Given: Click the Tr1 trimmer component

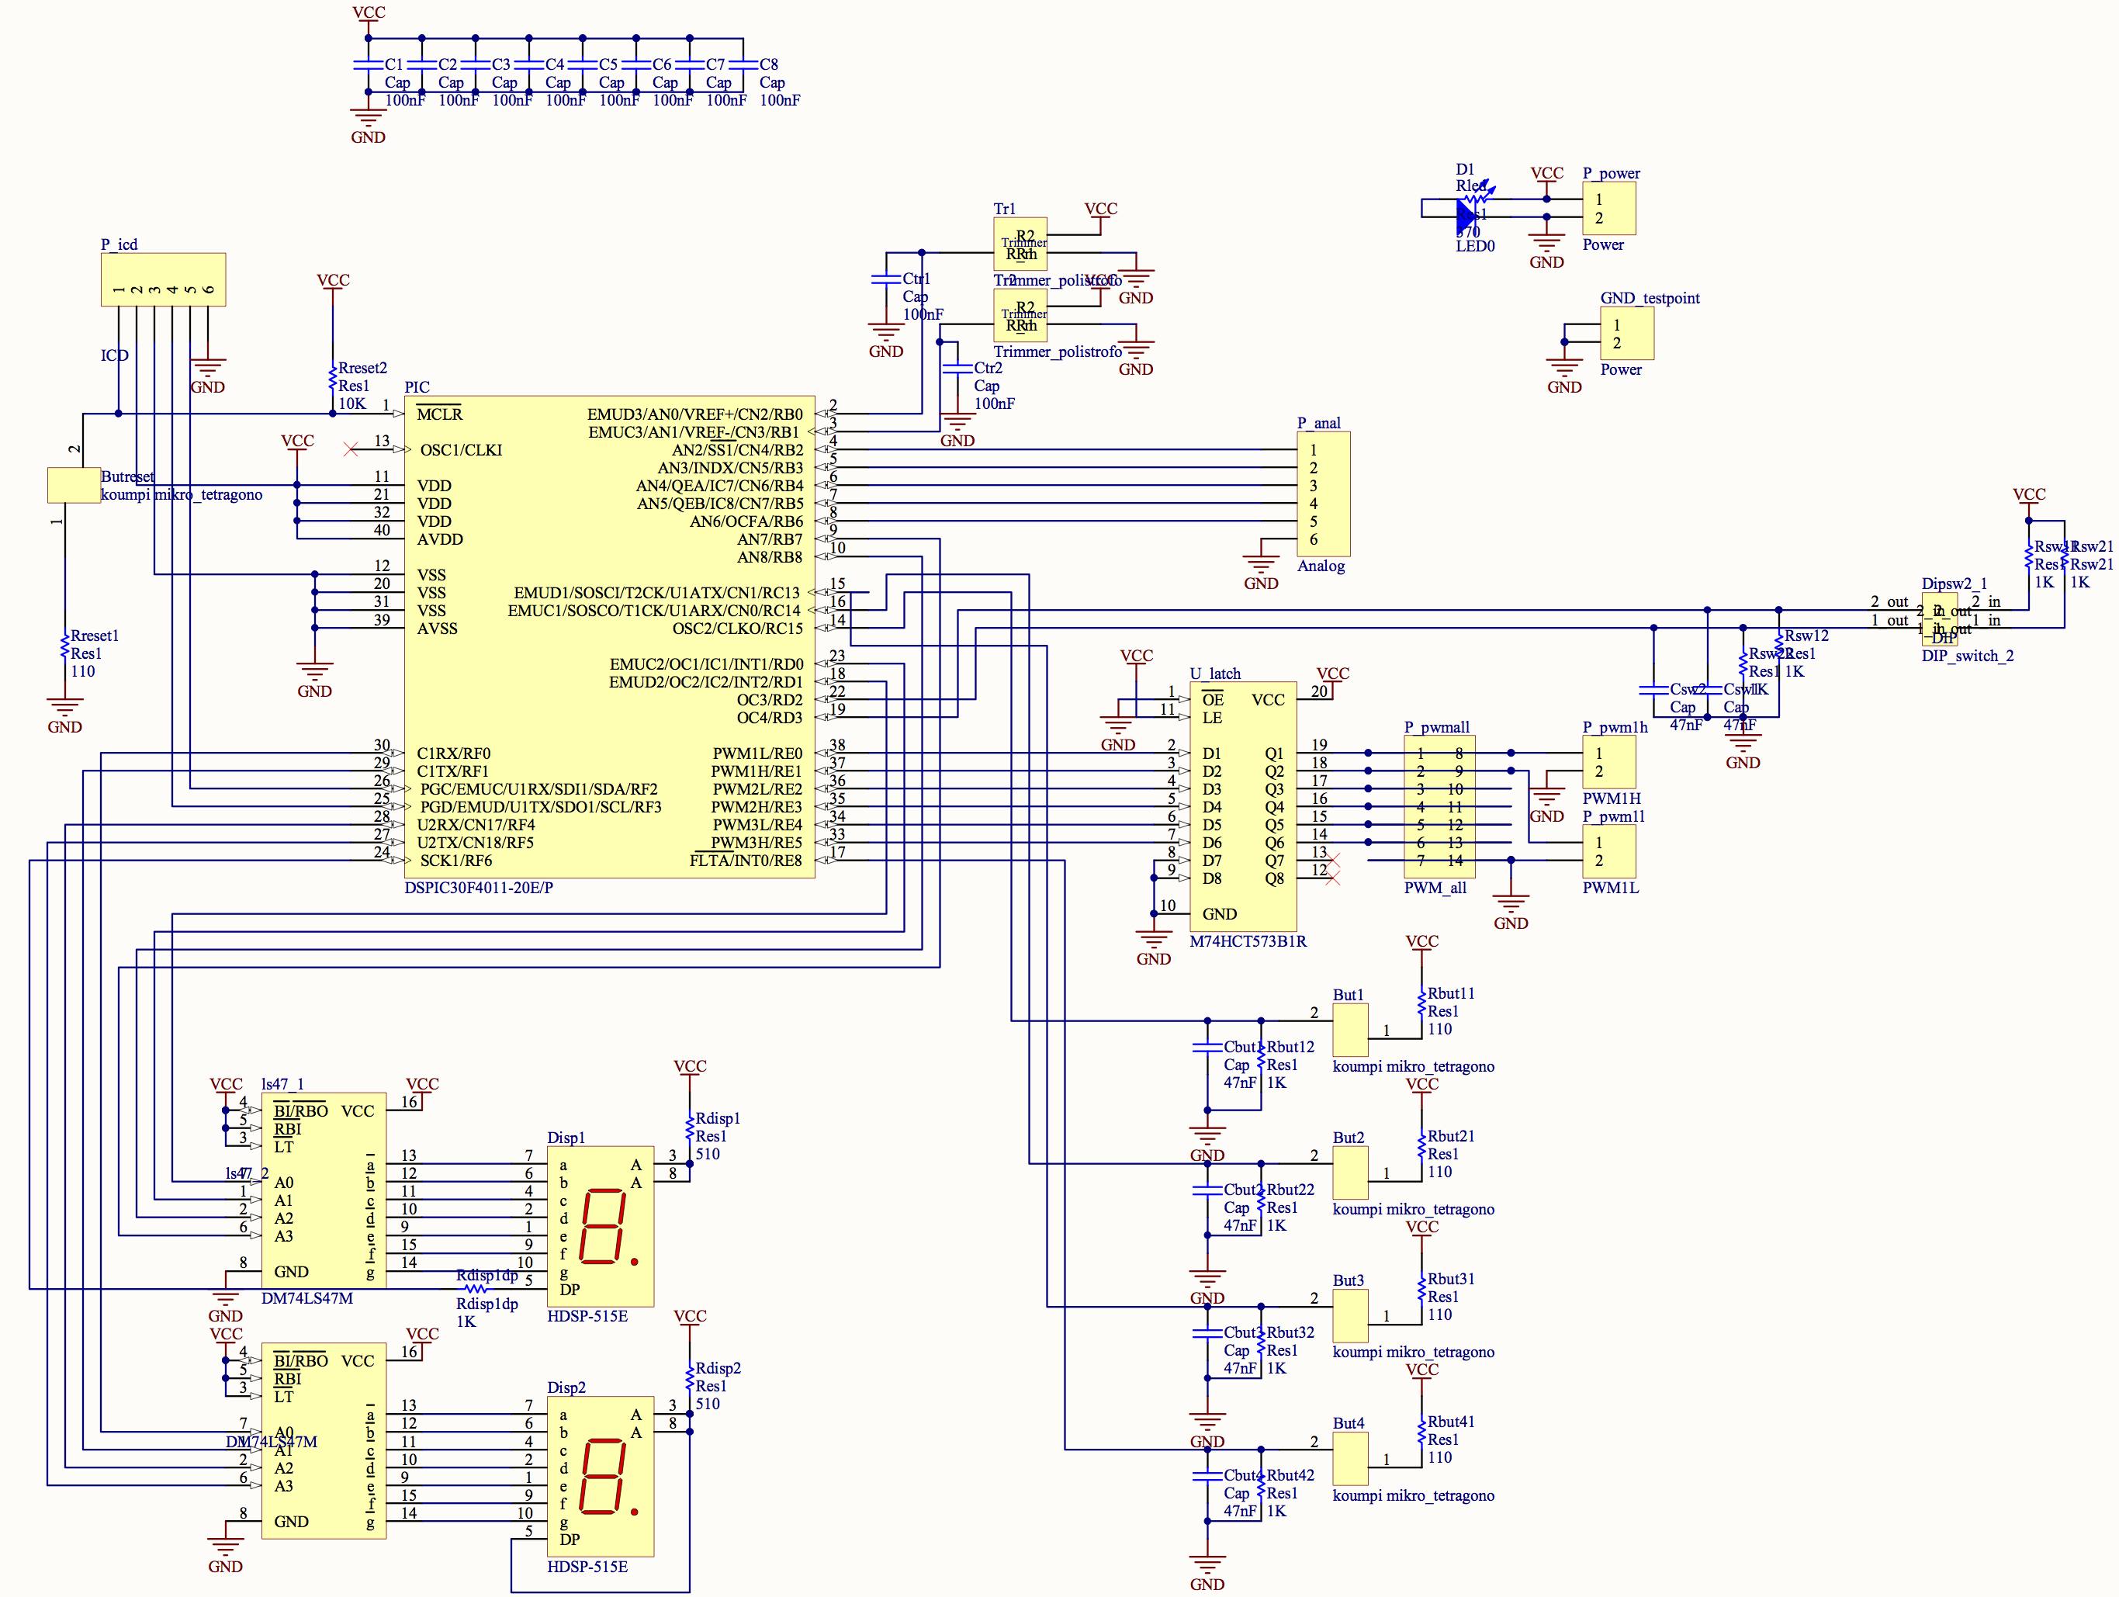Looking at the screenshot, I should [1020, 244].
